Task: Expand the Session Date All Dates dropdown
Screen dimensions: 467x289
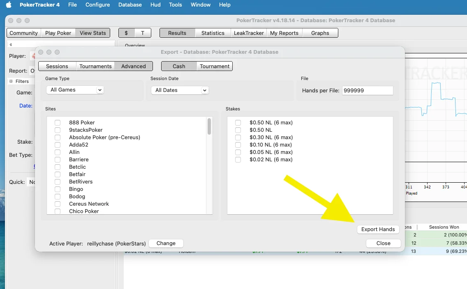Action: click(180, 90)
